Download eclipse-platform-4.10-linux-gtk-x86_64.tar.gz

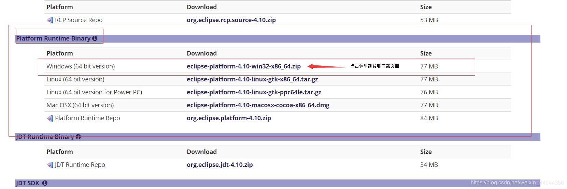tap(252, 79)
